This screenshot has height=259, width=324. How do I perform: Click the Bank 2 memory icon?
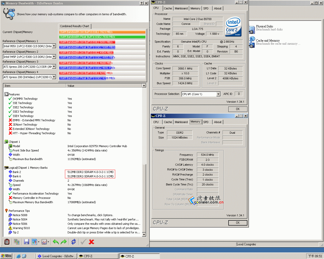(x=10, y=172)
